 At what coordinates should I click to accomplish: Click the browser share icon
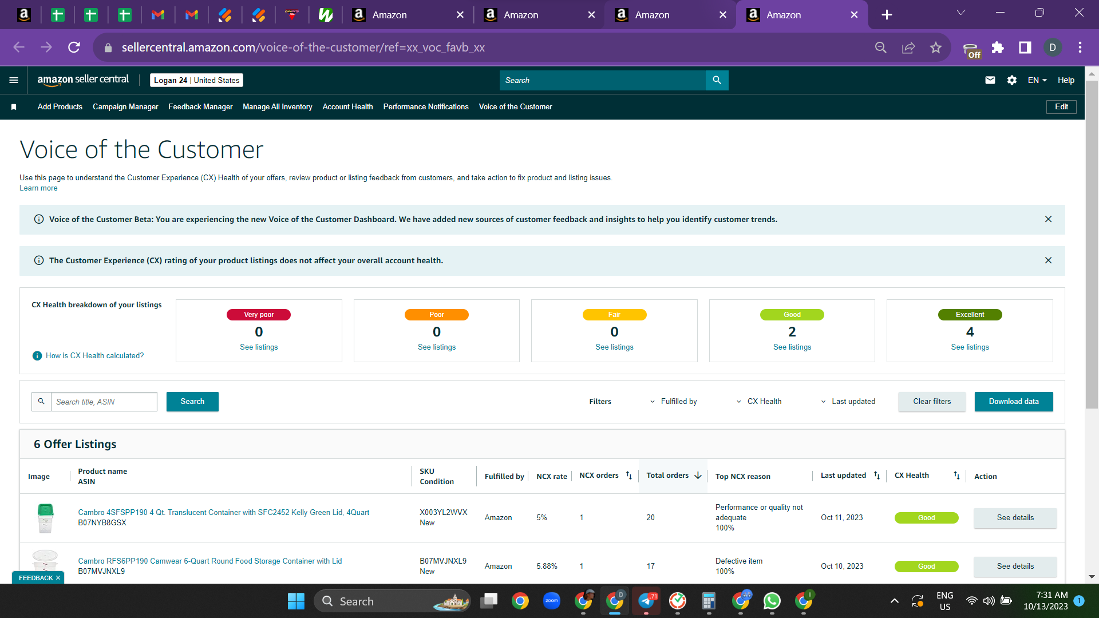click(x=908, y=47)
